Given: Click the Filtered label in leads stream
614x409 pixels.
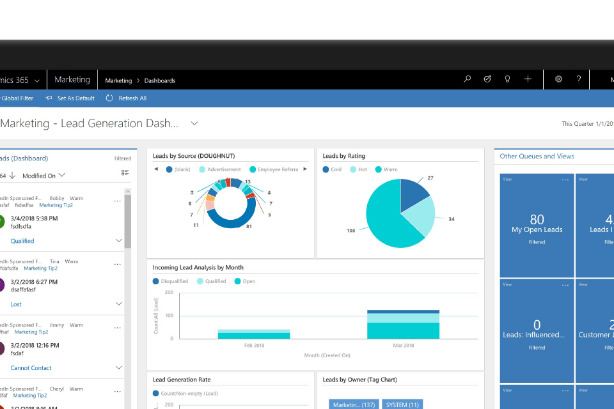Looking at the screenshot, I should tap(123, 158).
